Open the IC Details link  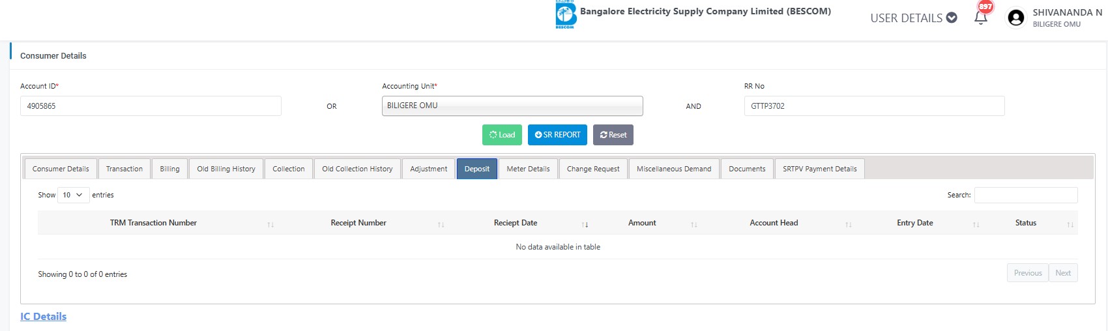(43, 317)
